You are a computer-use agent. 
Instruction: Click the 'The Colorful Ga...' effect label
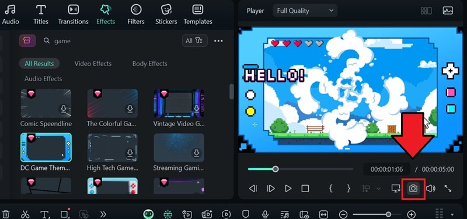[x=112, y=124]
